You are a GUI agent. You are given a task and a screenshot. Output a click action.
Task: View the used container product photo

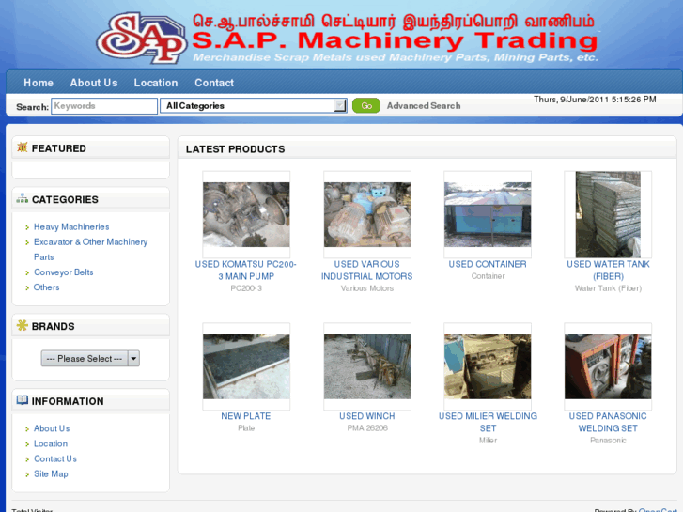(x=488, y=214)
